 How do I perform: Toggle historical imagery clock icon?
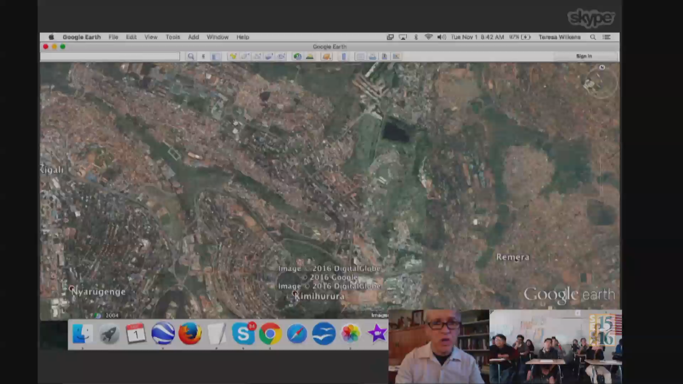(x=297, y=57)
